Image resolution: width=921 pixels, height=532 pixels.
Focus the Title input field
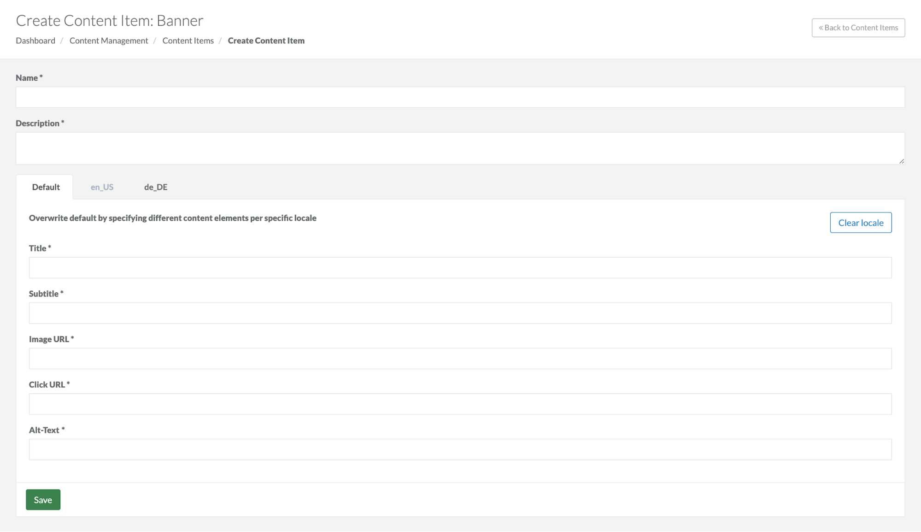(460, 267)
